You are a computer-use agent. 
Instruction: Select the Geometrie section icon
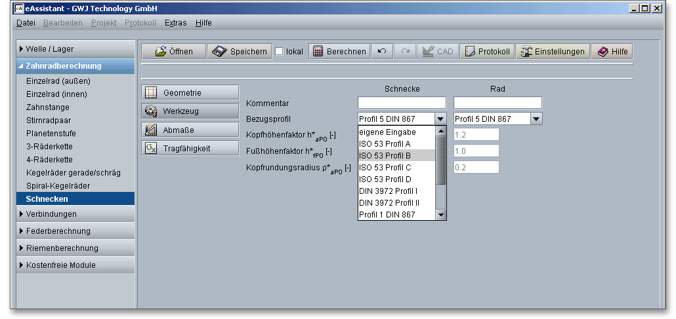click(x=151, y=93)
